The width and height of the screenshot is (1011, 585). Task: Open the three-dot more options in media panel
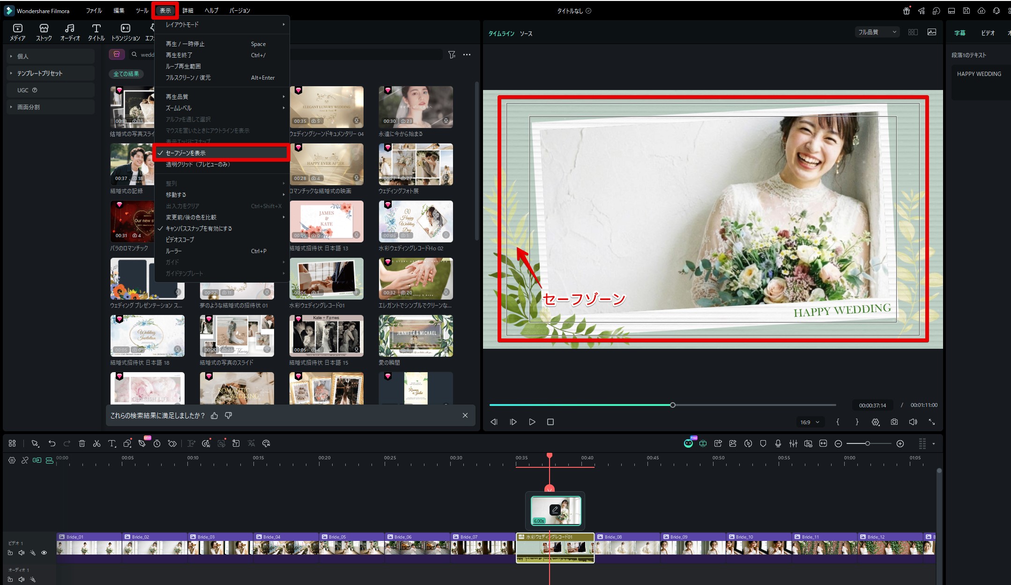(467, 55)
